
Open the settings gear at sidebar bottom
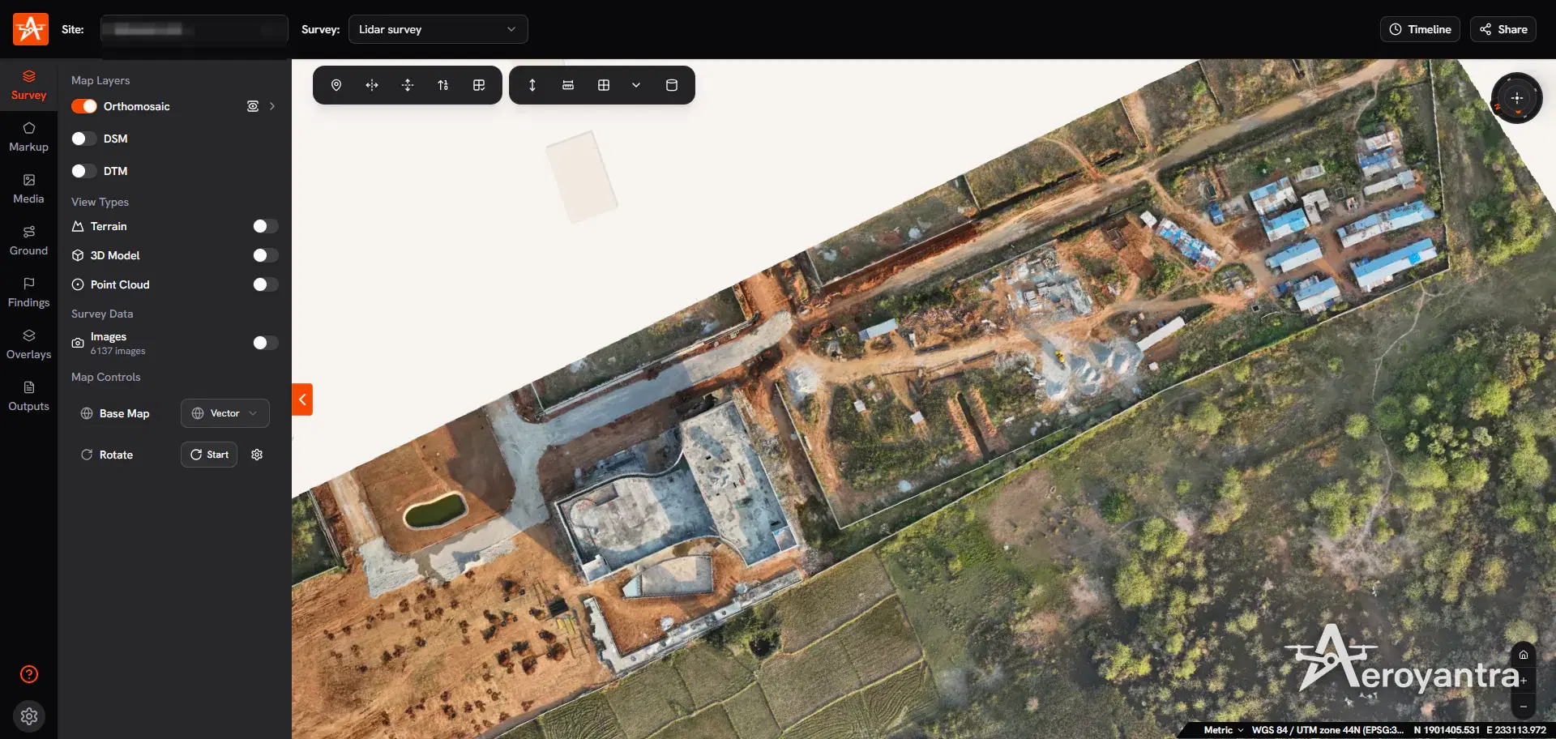click(x=29, y=716)
